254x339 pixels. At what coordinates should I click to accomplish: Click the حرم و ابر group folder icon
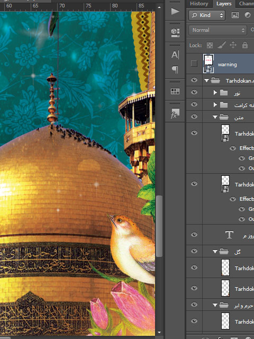224,305
